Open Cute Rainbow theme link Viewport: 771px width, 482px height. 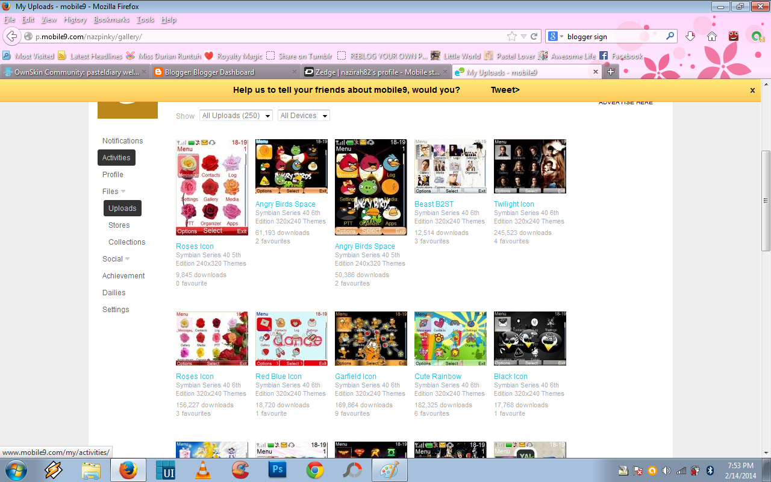(x=438, y=377)
